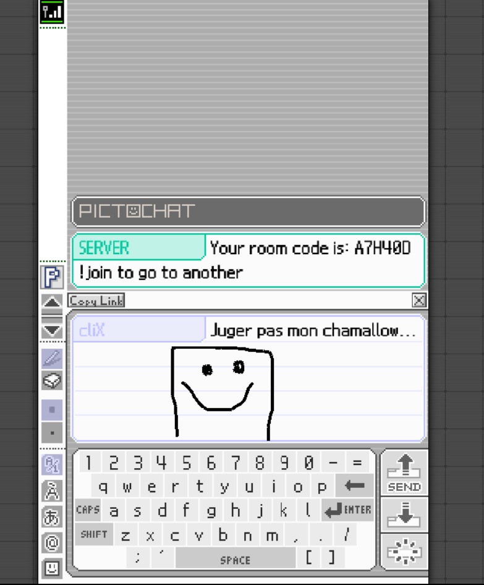
Task: Tap the 0 key
Action: pyautogui.click(x=308, y=463)
